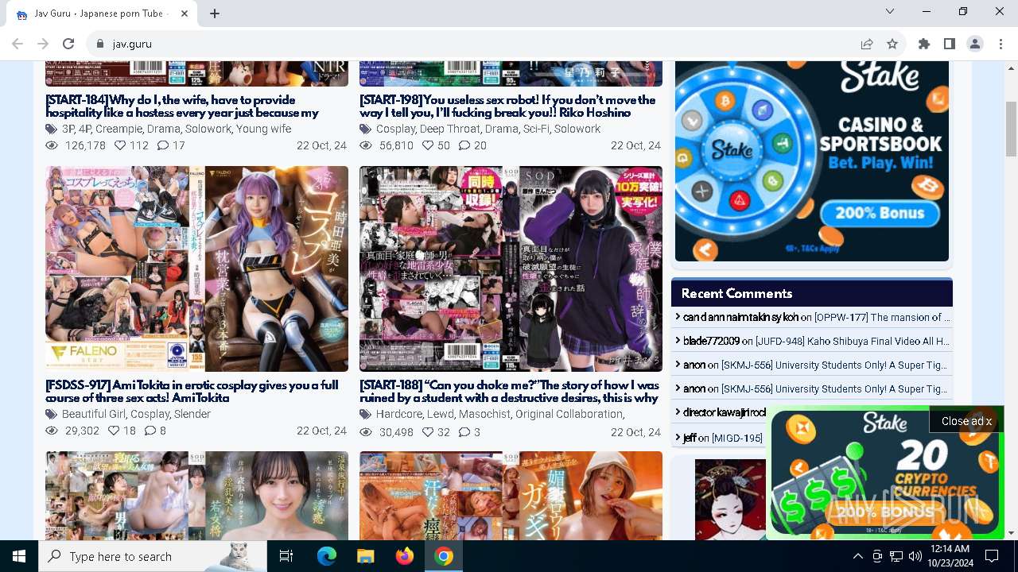1018x572 pixels.
Task: Launch Firefox from the taskbar
Action: click(x=405, y=556)
